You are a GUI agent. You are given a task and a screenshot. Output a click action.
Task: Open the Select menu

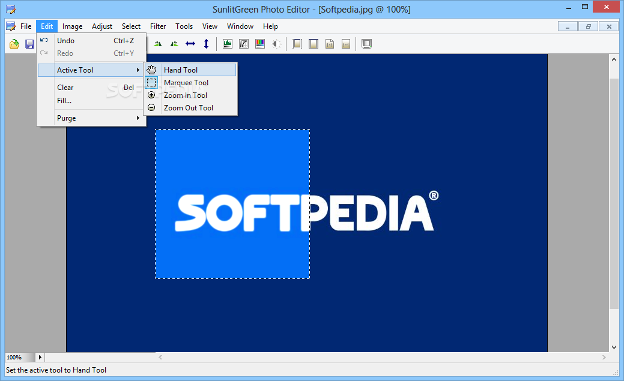pyautogui.click(x=131, y=26)
